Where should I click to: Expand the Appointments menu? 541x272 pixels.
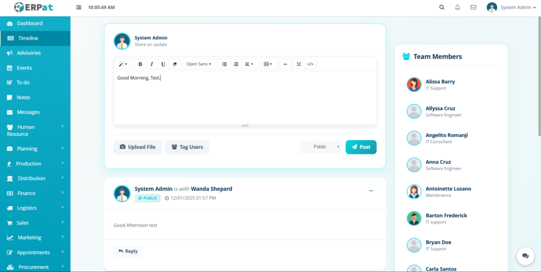pos(35,252)
